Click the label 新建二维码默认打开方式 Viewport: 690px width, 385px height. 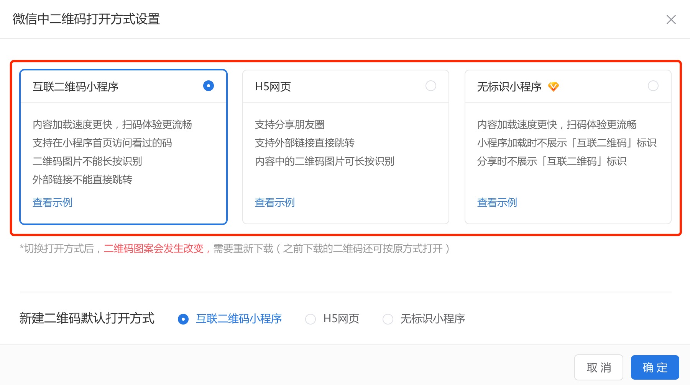tap(87, 318)
